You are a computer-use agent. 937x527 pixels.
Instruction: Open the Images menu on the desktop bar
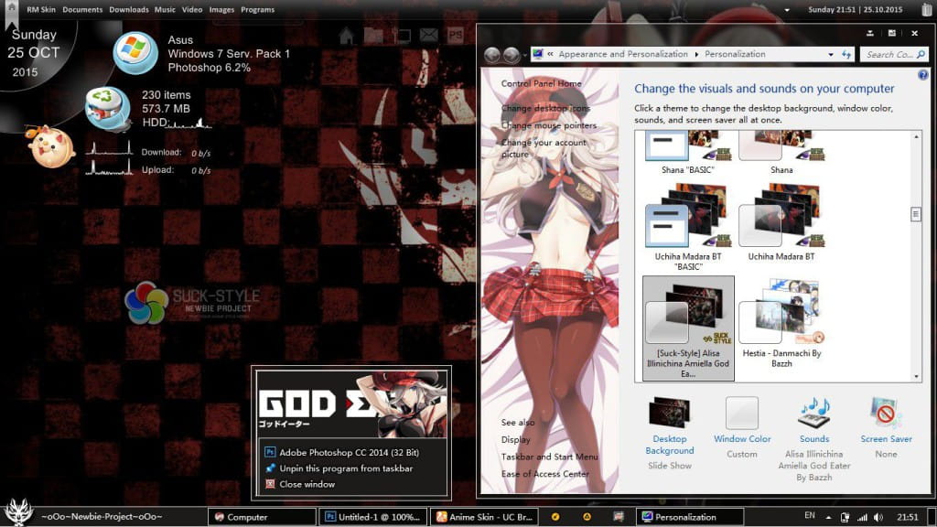221,8
